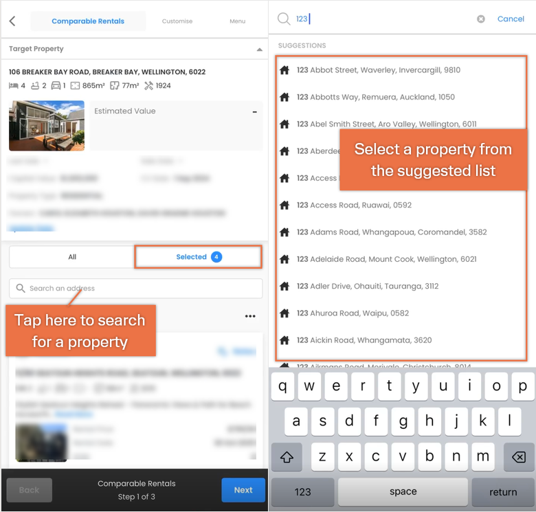Tap the magnifier icon beside 123 query
Image resolution: width=536 pixels, height=512 pixels.
284,19
